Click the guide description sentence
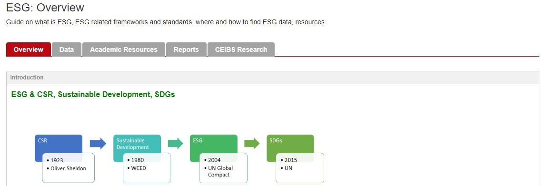Viewport: 546px width, 186px height. [166, 22]
